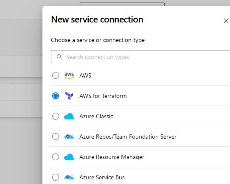This screenshot has width=230, height=184.
Task: Focus the Search connection types field
Action: [140, 57]
